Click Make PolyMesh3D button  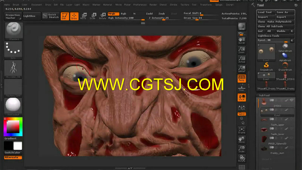click(280, 22)
